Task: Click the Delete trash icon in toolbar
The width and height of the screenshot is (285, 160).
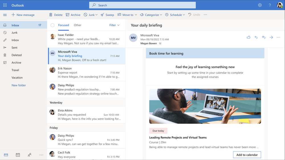Action: [51, 15]
